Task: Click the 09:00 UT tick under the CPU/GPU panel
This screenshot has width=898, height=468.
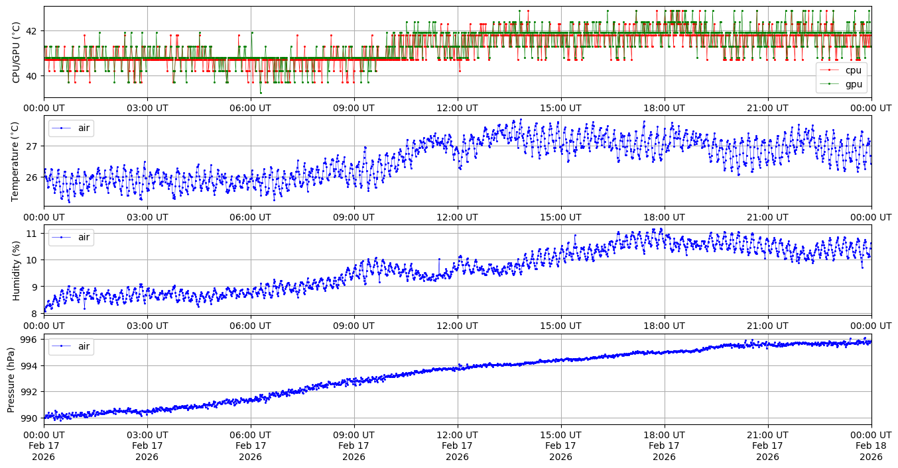Action: click(x=353, y=107)
